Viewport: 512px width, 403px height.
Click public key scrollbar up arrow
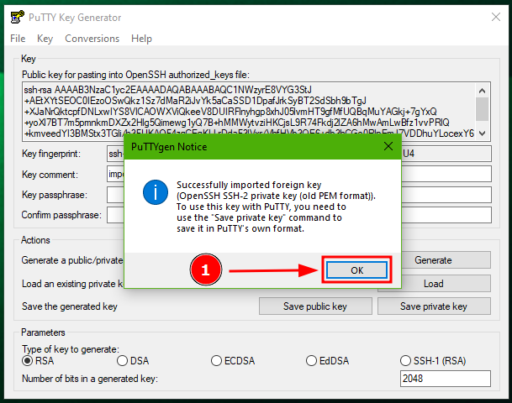[x=482, y=91]
